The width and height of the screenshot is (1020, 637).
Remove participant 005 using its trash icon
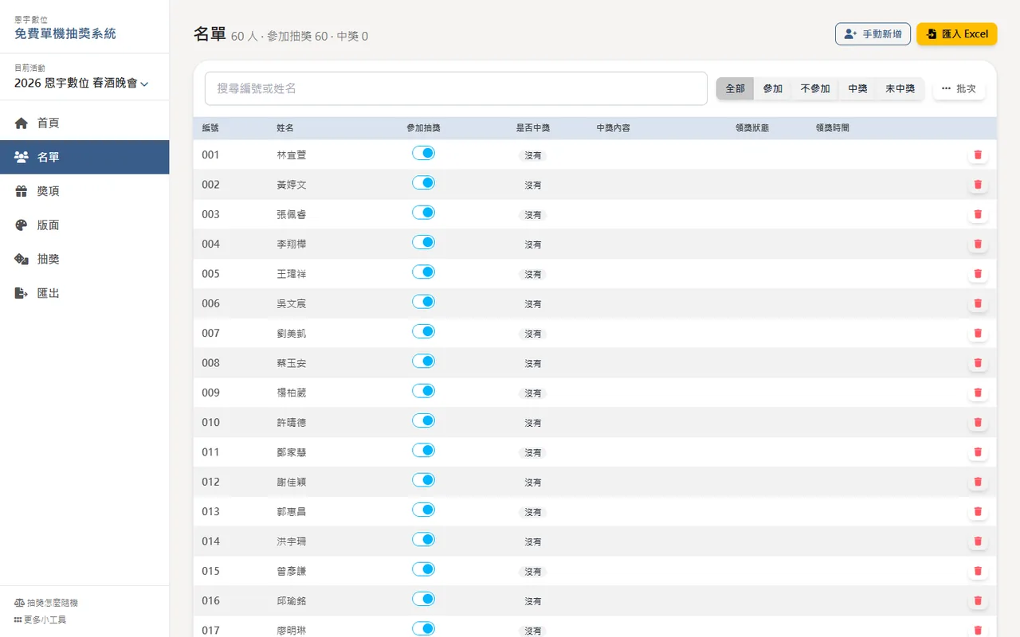[978, 274]
